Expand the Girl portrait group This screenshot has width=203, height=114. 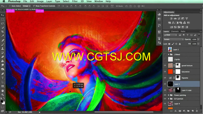168,99
